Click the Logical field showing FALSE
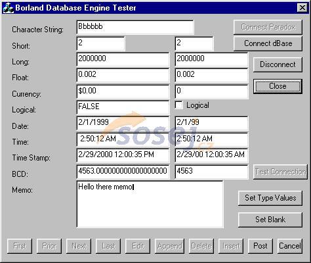311x263 pixels. tap(123, 107)
